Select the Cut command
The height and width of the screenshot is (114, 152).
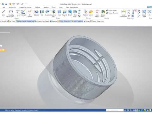tap(42, 13)
